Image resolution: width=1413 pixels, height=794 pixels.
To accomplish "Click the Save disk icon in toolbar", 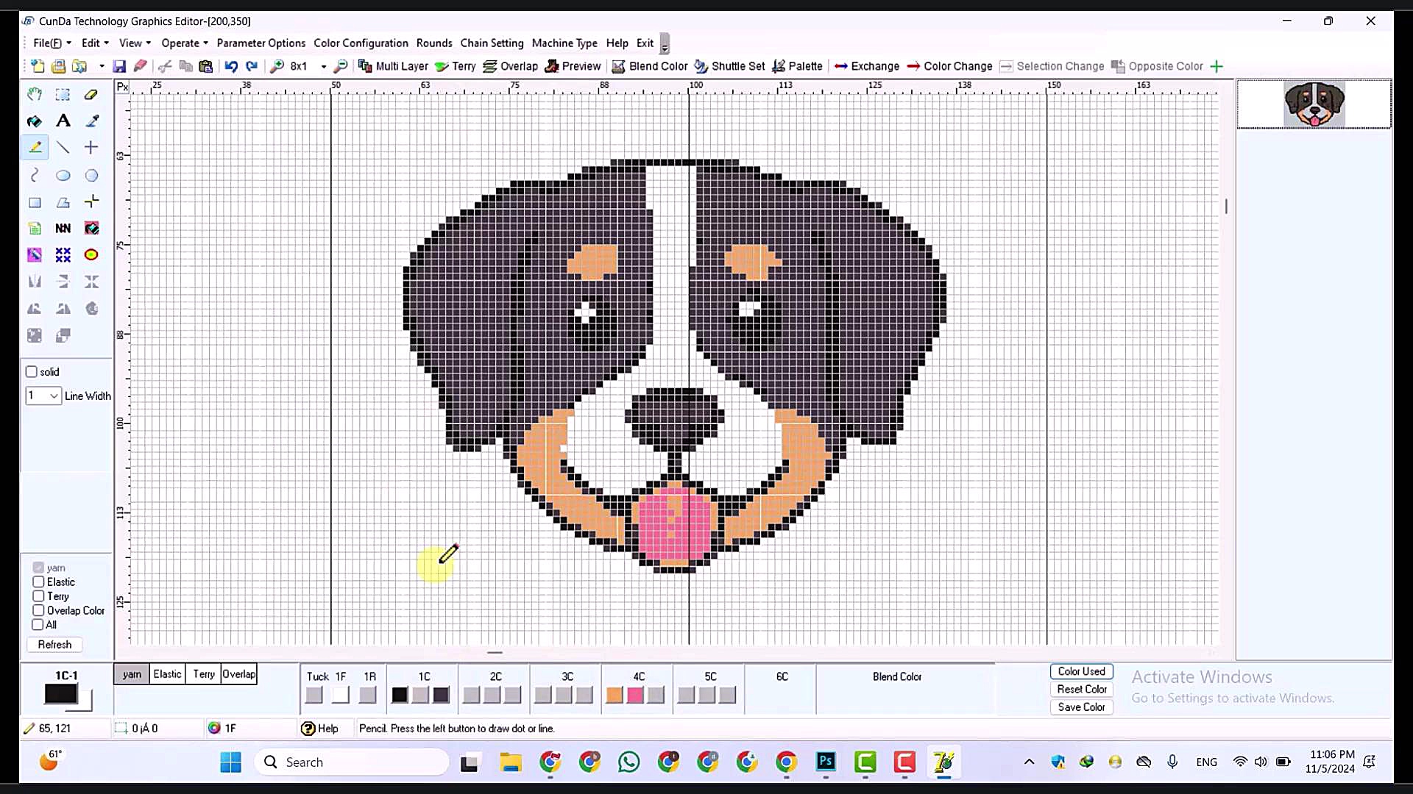I will [x=119, y=66].
